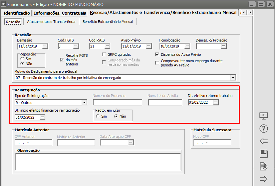275x186 pixels.
Task: Open the Demissão date picker button
Action: (x=45, y=46)
